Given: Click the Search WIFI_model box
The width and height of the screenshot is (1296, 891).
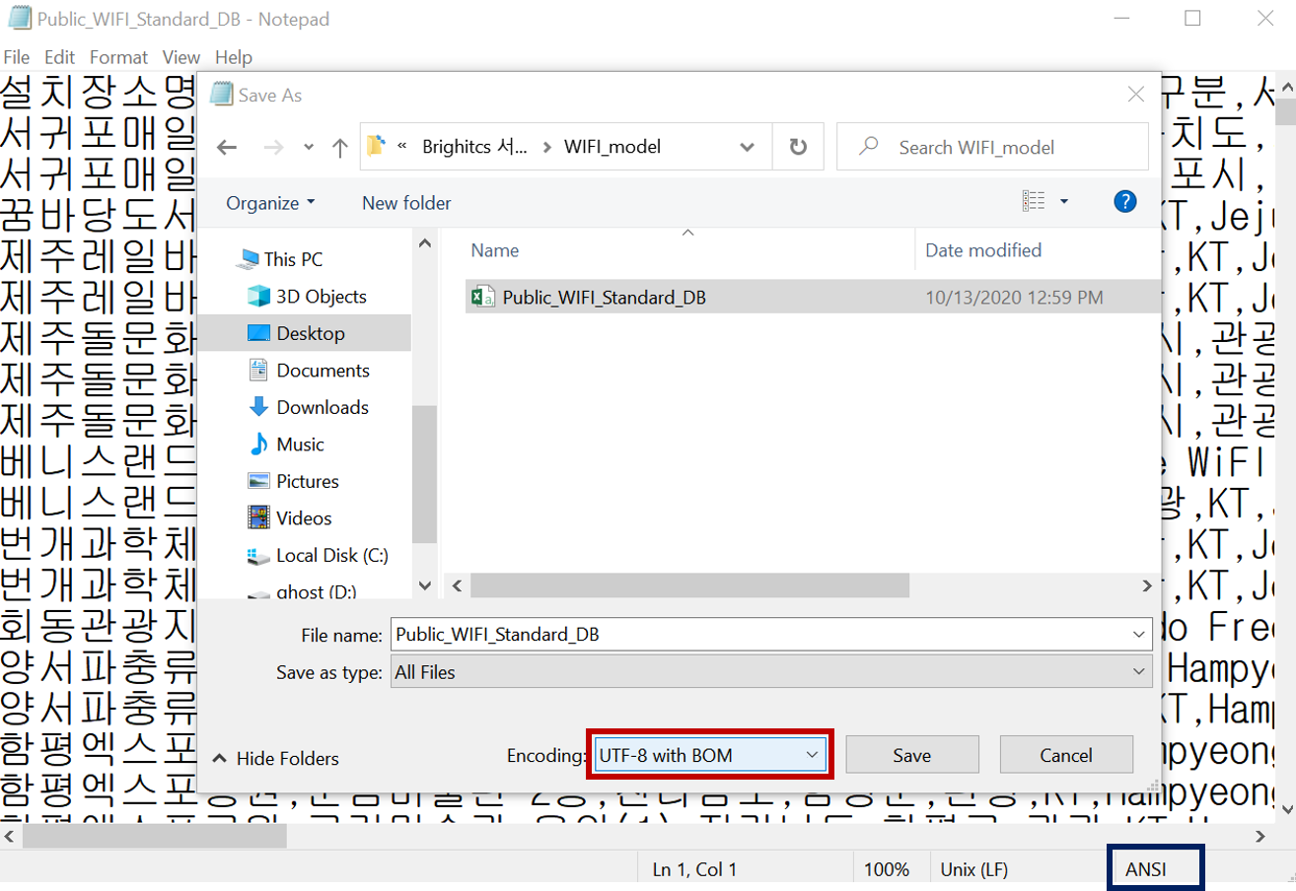Looking at the screenshot, I should (x=992, y=147).
